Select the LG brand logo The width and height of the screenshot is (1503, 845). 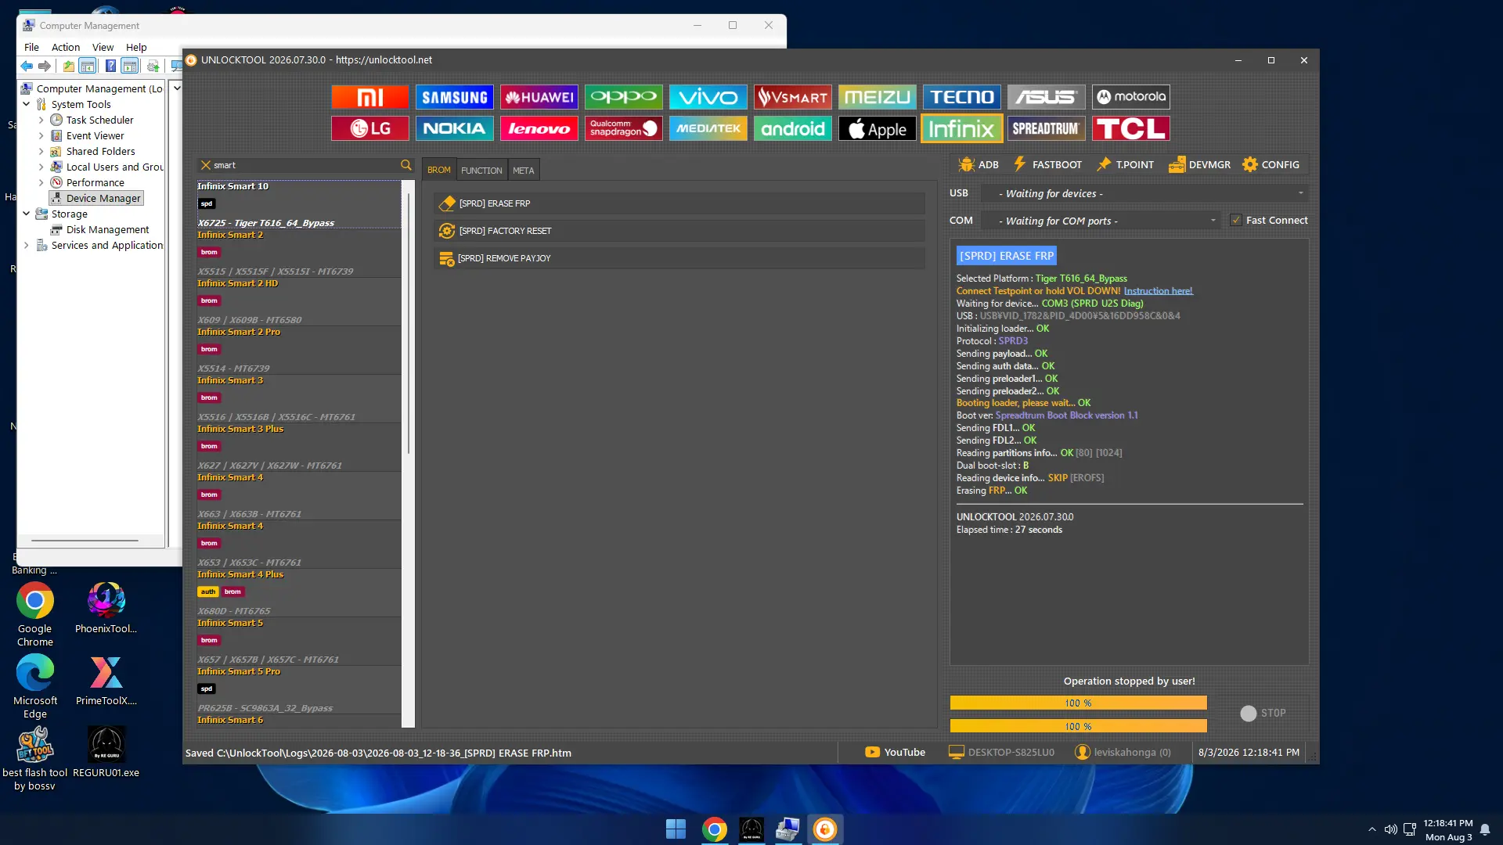(370, 128)
